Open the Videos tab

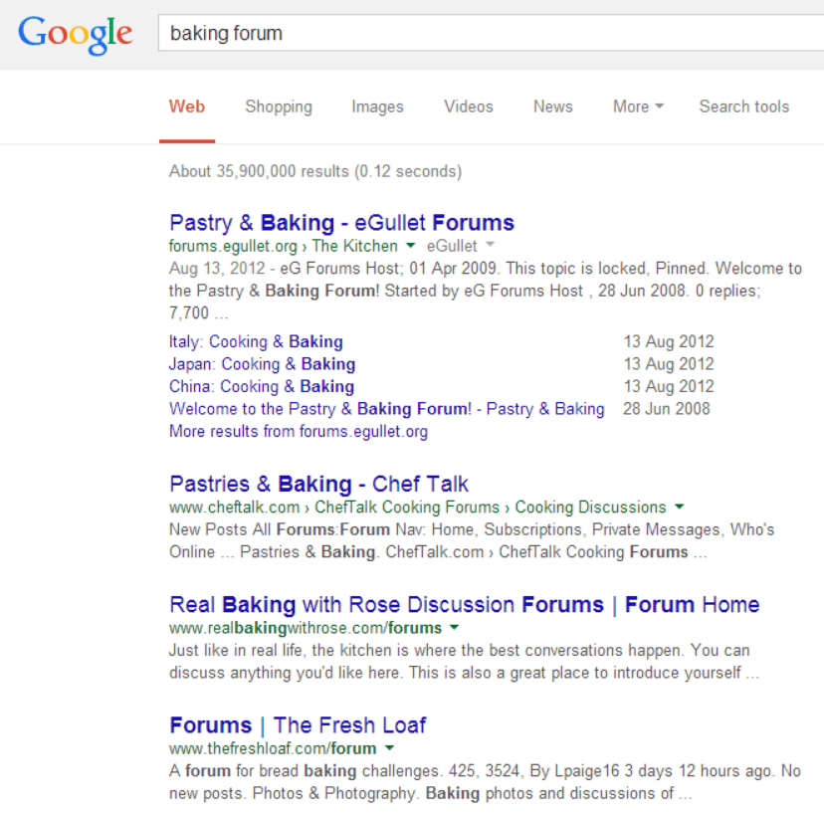[x=469, y=106]
